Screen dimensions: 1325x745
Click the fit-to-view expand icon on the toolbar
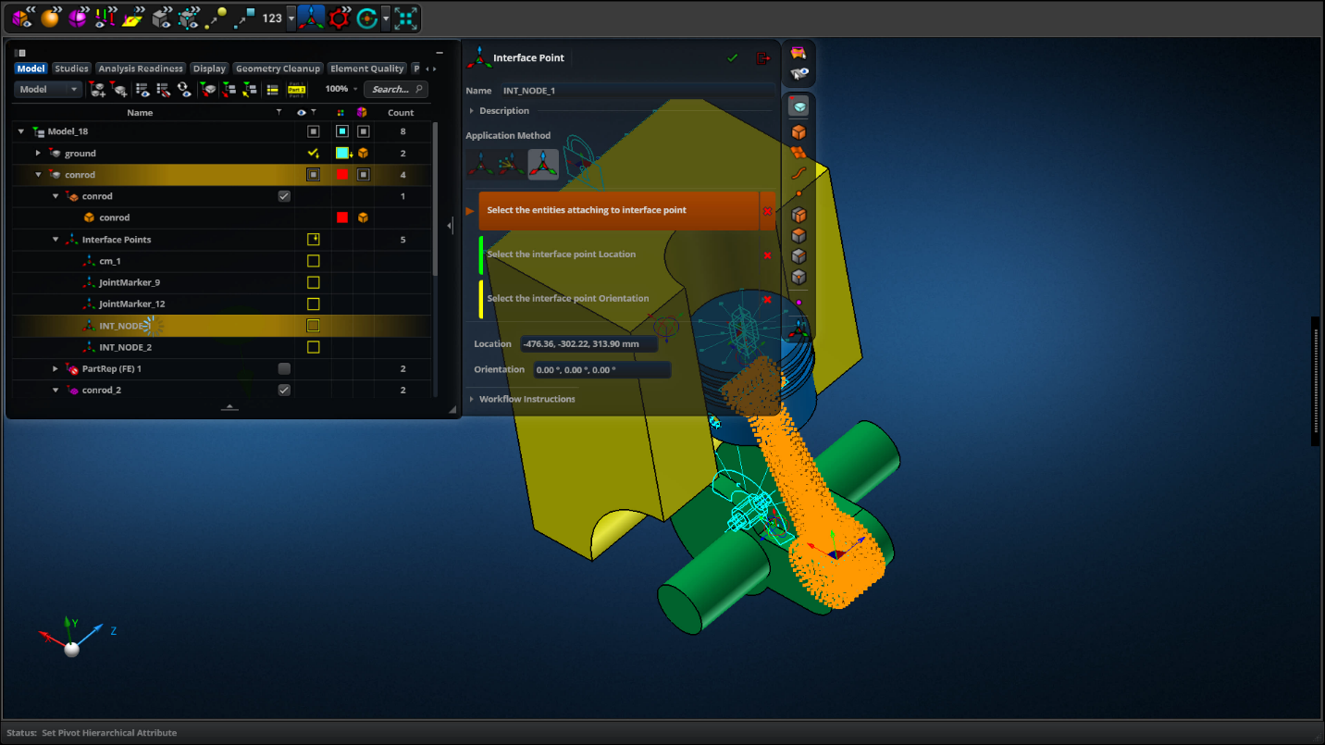click(407, 17)
